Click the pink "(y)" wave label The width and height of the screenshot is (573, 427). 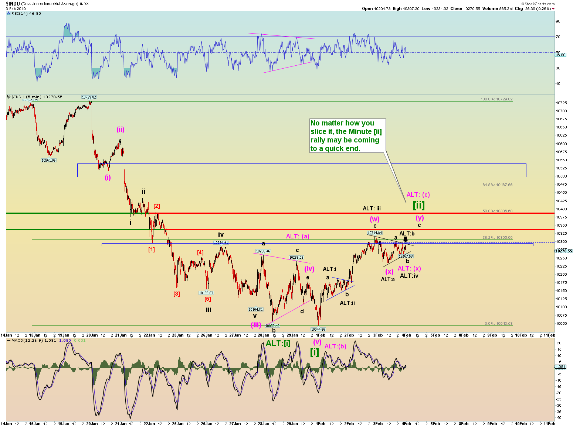[420, 218]
